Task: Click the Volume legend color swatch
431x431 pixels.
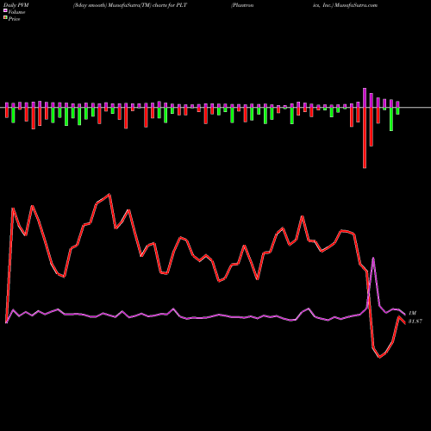Action: pos(5,10)
